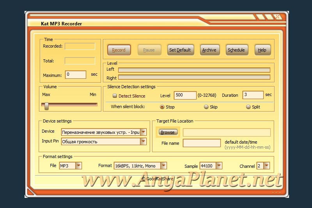Click the disabled Pause button

149,50
